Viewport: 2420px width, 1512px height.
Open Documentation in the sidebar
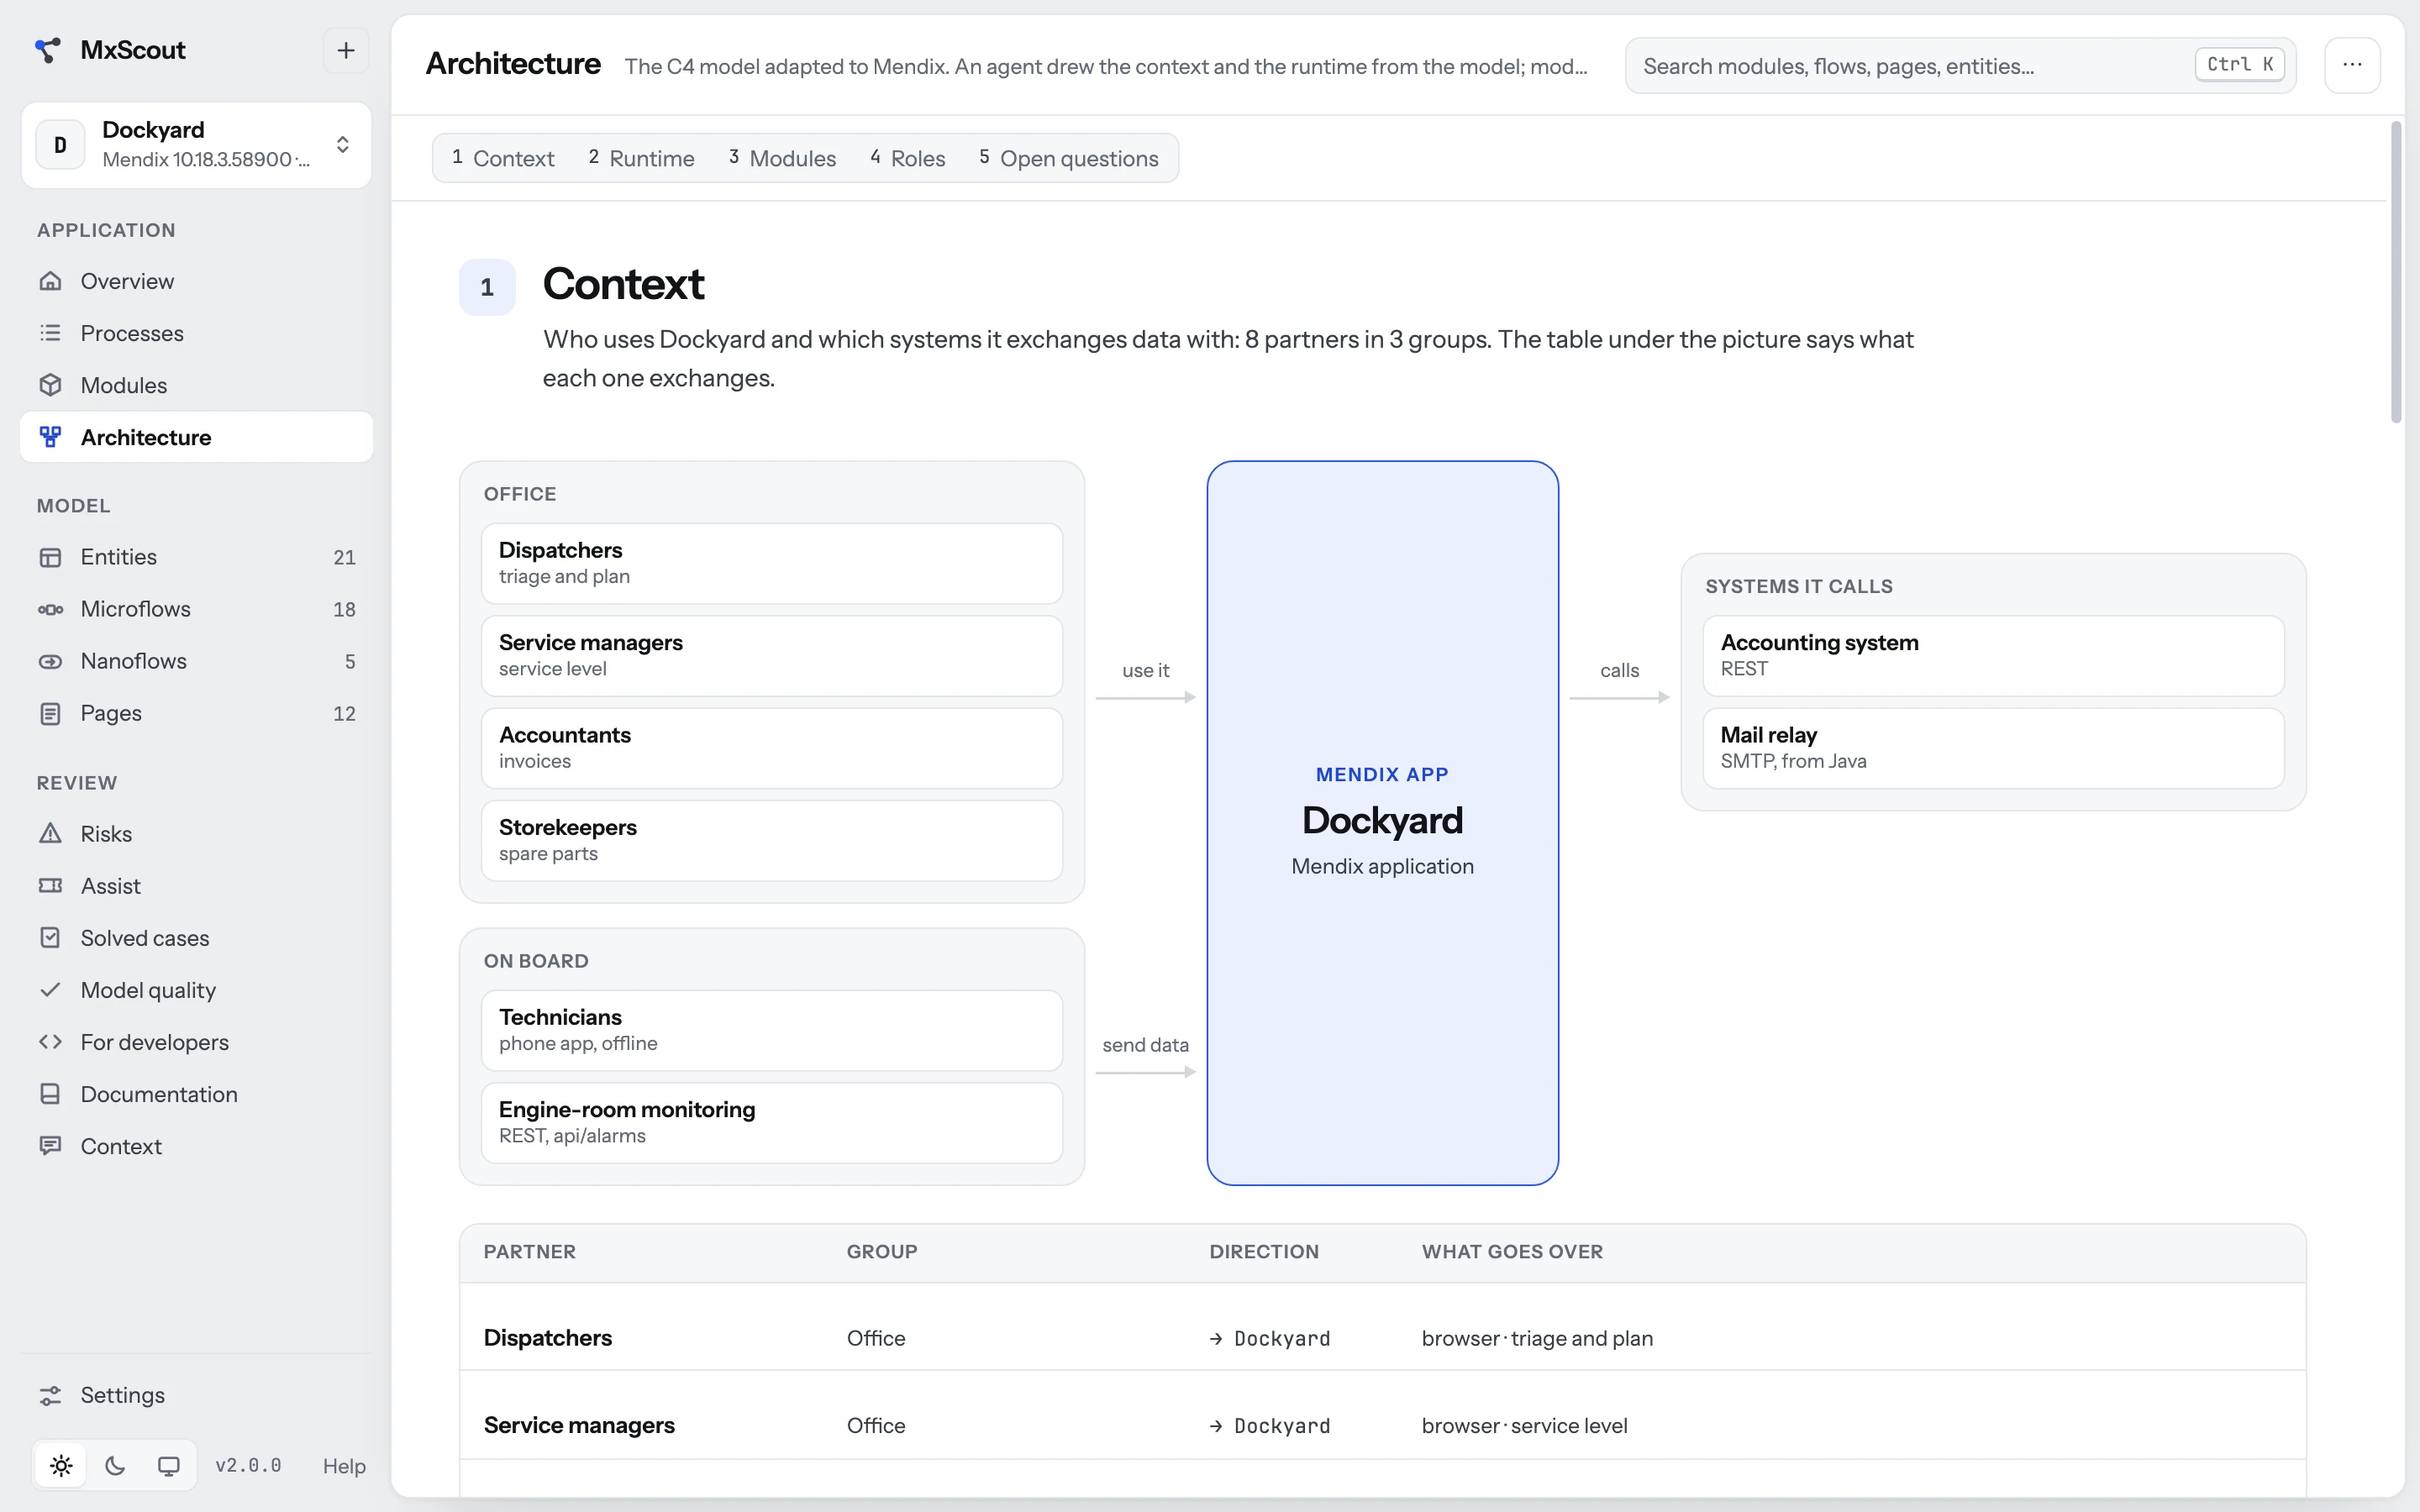tap(196, 1094)
